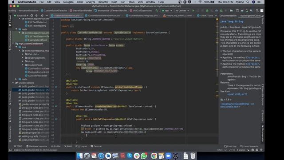Open the SDK Manager icon in toolbar
The image size is (284, 160).
point(251,11)
